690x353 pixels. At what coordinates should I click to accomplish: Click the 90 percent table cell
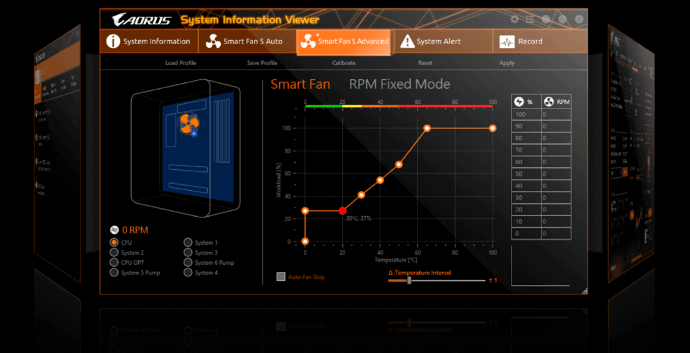point(526,127)
